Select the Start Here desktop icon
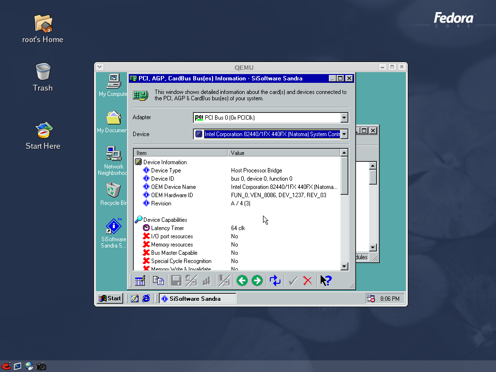This screenshot has width=496, height=372. (43, 136)
